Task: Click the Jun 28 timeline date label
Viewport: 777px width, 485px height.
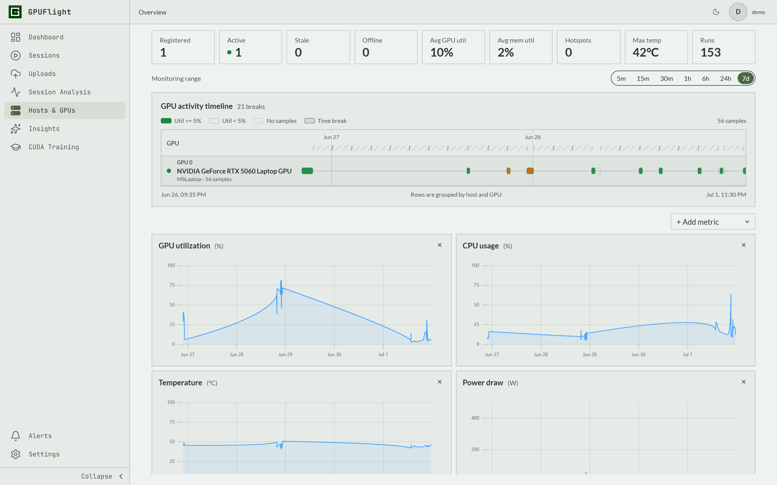Action: pyautogui.click(x=532, y=137)
